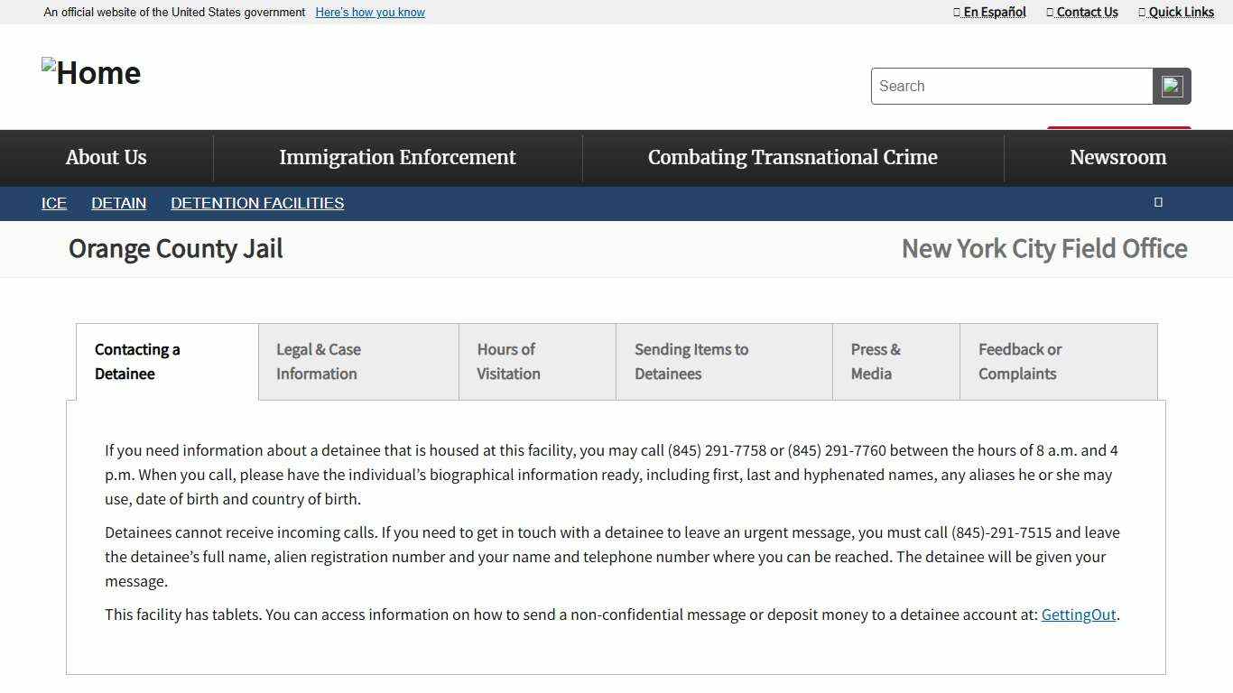Image resolution: width=1233 pixels, height=693 pixels.
Task: Click the Here's how you know link
Action: pos(369,12)
